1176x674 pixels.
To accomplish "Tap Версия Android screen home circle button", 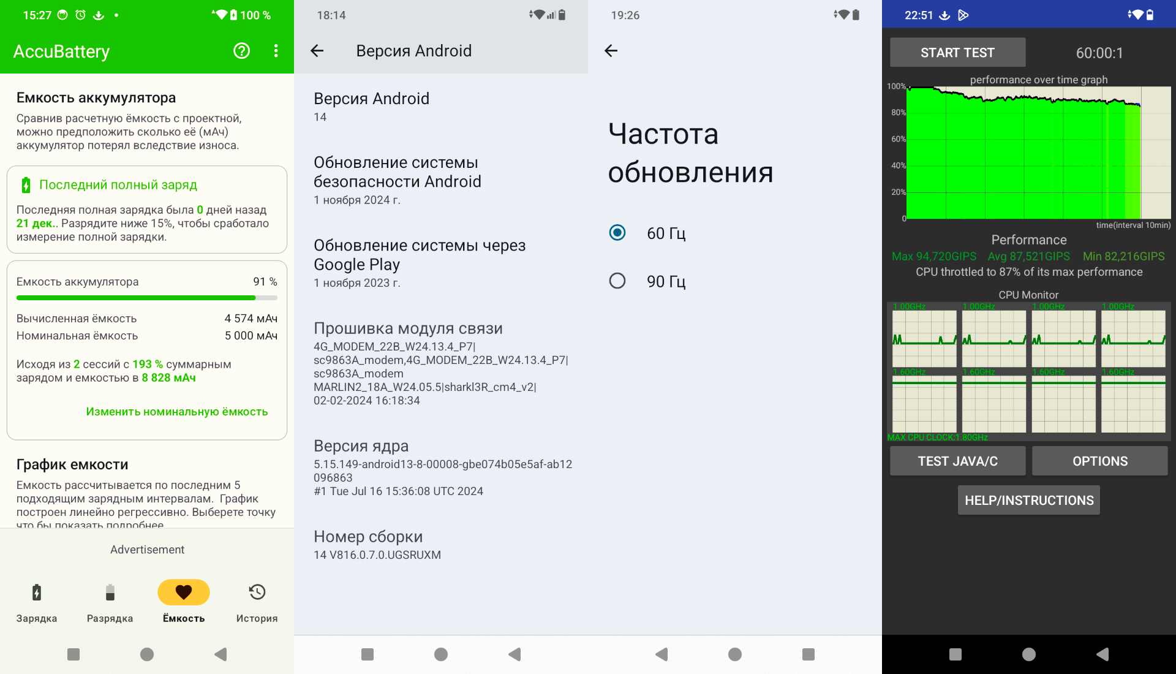I will click(441, 654).
